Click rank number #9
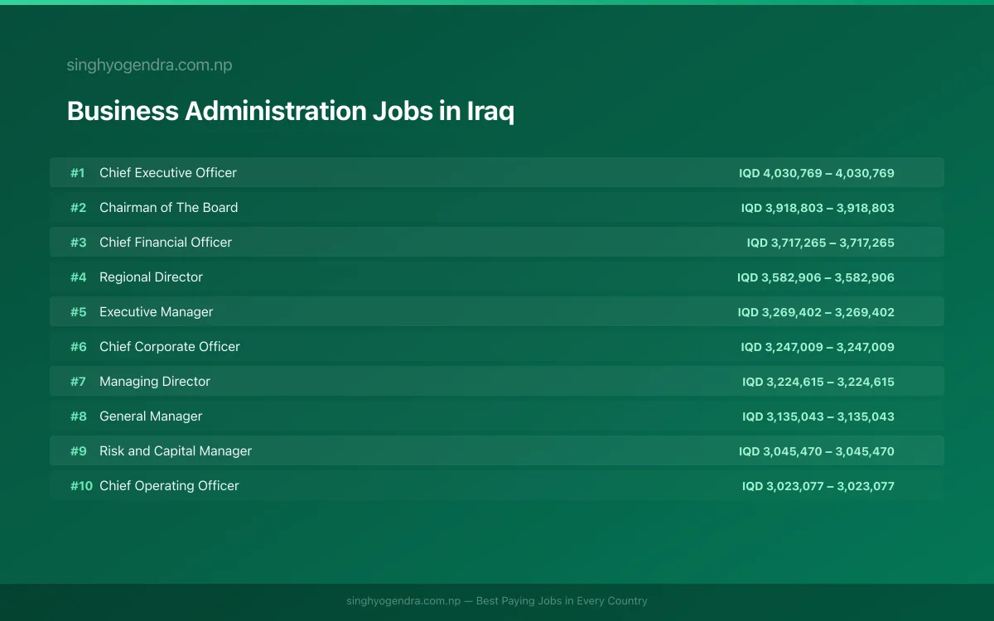 78,451
